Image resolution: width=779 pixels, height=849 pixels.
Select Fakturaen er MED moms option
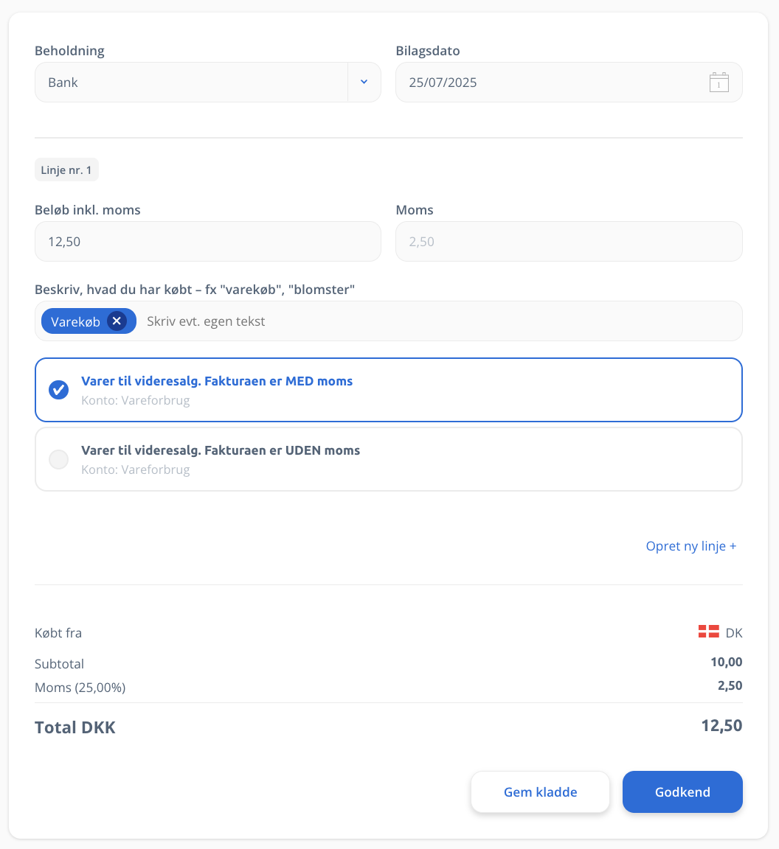click(388, 390)
